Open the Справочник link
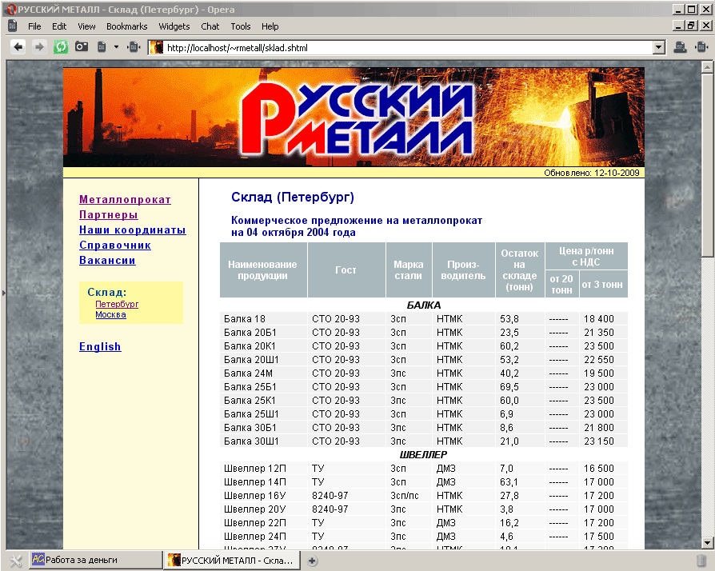715x571 pixels. point(115,245)
